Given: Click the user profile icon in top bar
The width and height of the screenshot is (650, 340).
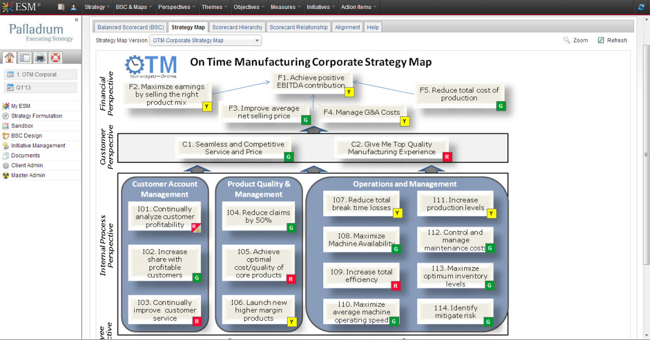Looking at the screenshot, I should (74, 7).
